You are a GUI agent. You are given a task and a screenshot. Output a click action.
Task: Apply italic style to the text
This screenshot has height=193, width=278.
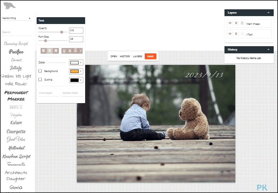[80, 51]
